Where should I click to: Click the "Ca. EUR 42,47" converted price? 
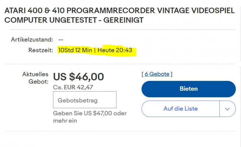(x=73, y=87)
